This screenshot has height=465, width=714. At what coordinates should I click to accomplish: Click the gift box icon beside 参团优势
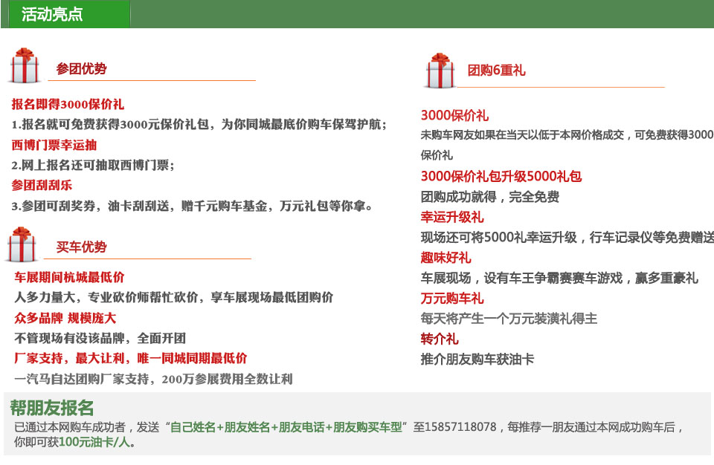pyautogui.click(x=25, y=66)
